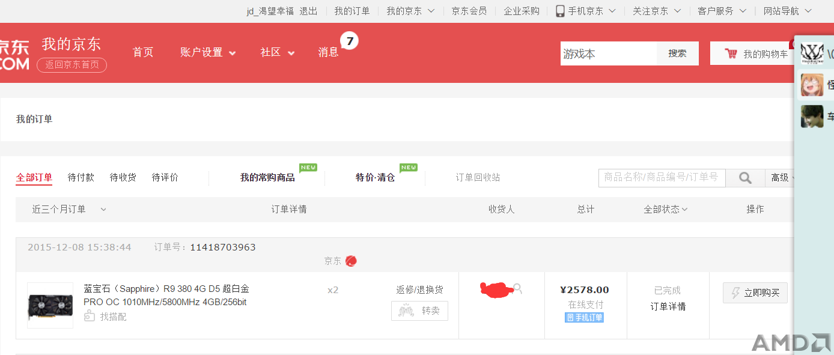Expand the 近三个月订单 filter
Viewport: 834px width, 355px height.
[69, 209]
